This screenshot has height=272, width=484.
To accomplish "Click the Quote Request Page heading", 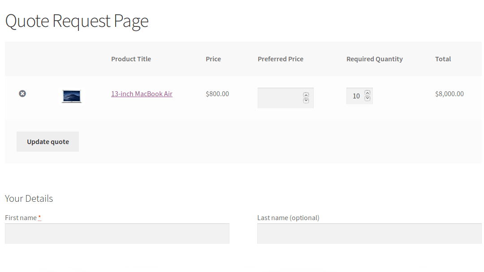I will tap(77, 21).
